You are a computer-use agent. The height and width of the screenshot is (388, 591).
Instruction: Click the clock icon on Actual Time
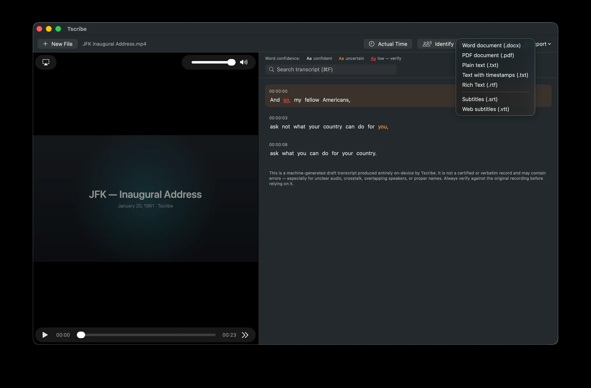(371, 44)
